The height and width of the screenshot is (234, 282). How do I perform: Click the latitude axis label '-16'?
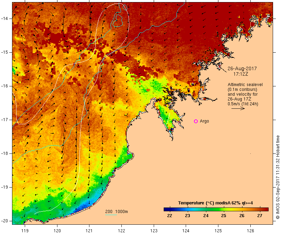click(x=4, y=86)
